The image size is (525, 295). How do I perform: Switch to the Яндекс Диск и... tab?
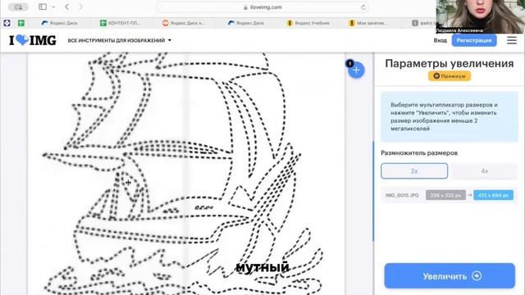(x=183, y=23)
